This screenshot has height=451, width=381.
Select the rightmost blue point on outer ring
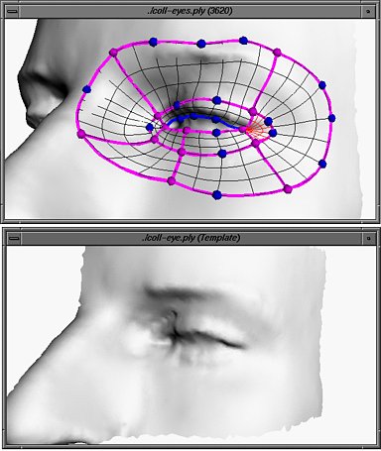tap(331, 118)
